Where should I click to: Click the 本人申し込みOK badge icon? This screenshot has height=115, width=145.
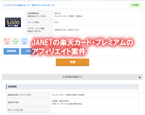pyautogui.click(x=16, y=41)
